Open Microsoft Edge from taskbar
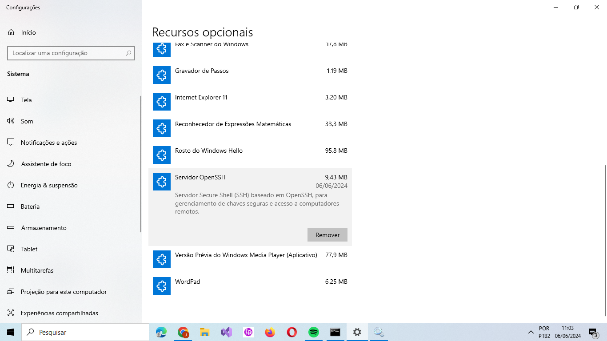This screenshot has width=607, height=341. pos(161,332)
